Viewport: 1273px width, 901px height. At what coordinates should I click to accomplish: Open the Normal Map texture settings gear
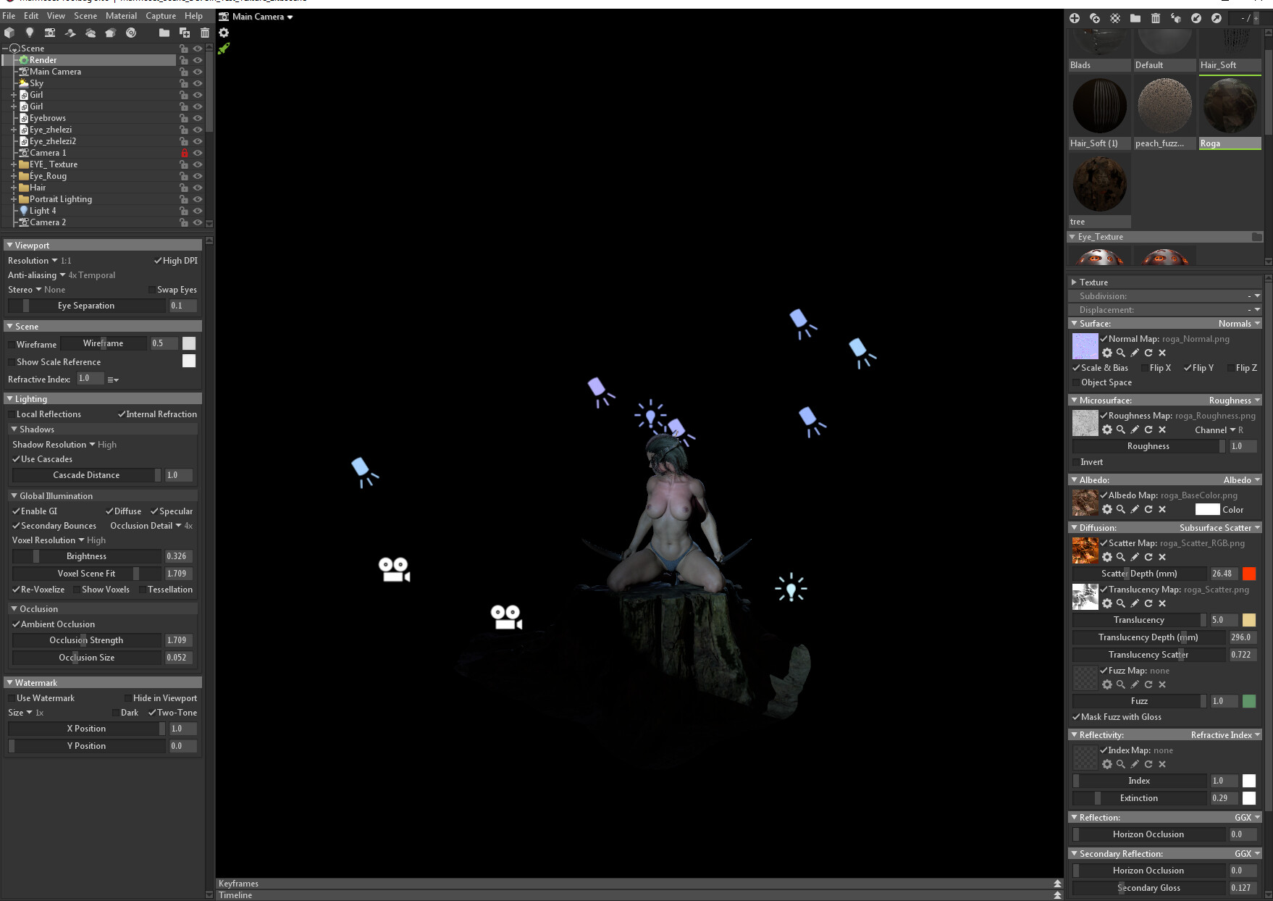pos(1107,353)
